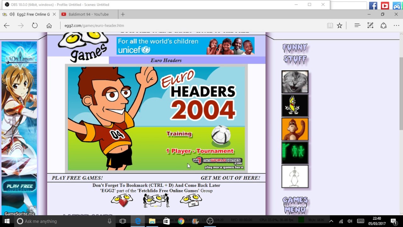
Task: Open Google Chrome from taskbar
Action: (x=181, y=221)
